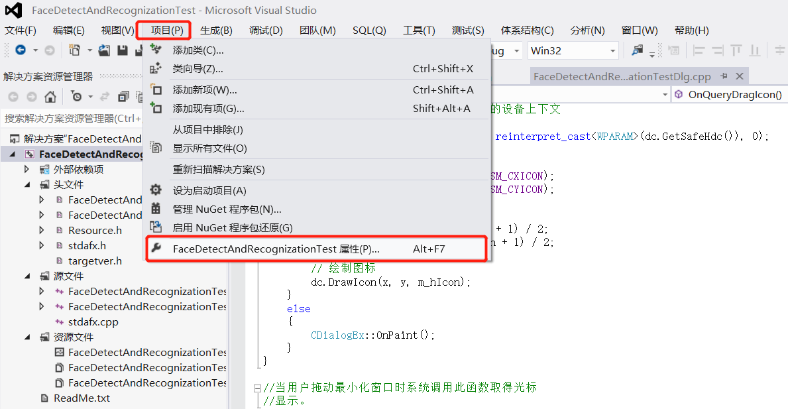Click the Home icon in Solution Explorer
This screenshot has width=788, height=409.
point(50,96)
